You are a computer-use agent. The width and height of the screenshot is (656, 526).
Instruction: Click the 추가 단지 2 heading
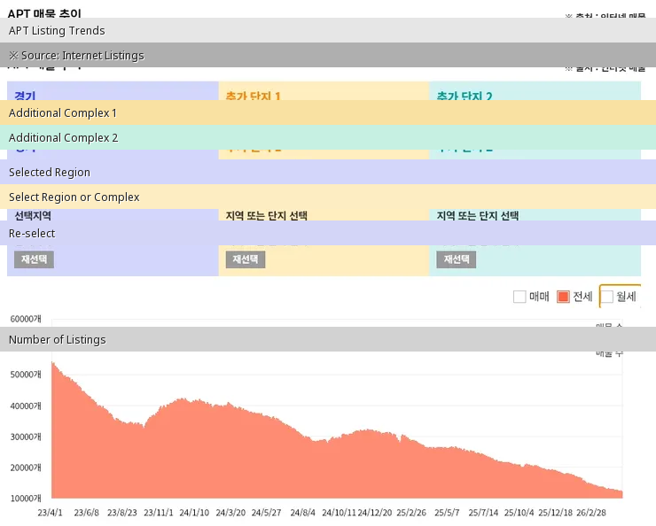(464, 95)
